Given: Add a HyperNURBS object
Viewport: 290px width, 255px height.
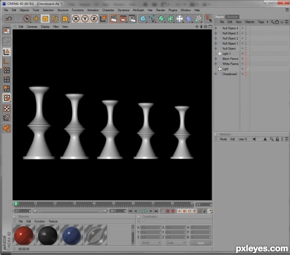Looking at the screenshot, I should tap(161, 19).
